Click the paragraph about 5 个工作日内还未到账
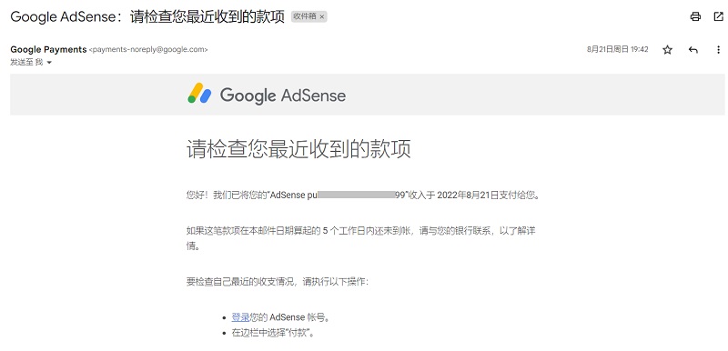The image size is (728, 351). pos(360,238)
